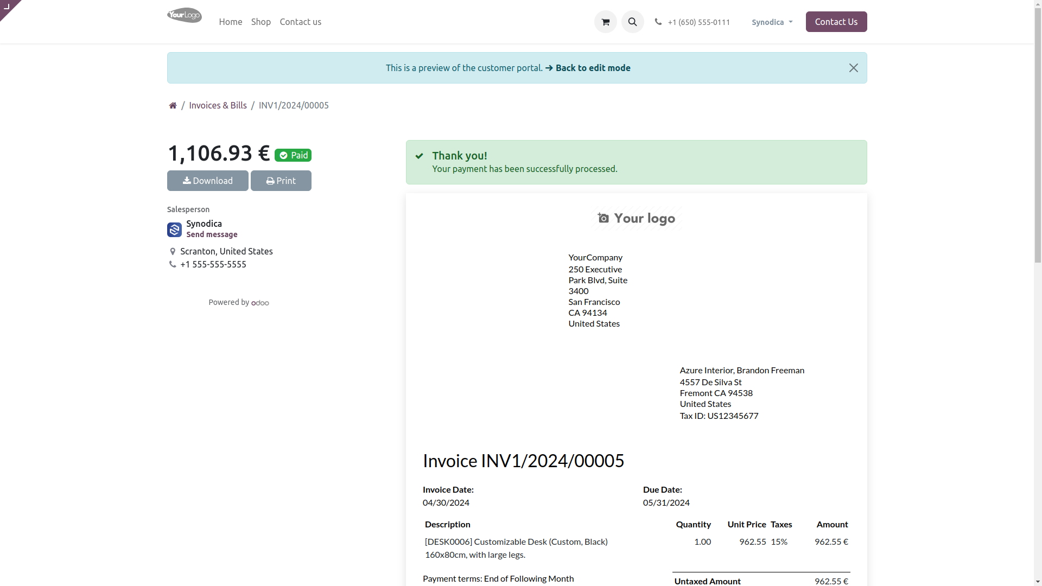Click the camera Your logo placeholder
Viewport: 1042px width, 586px height.
tap(637, 218)
